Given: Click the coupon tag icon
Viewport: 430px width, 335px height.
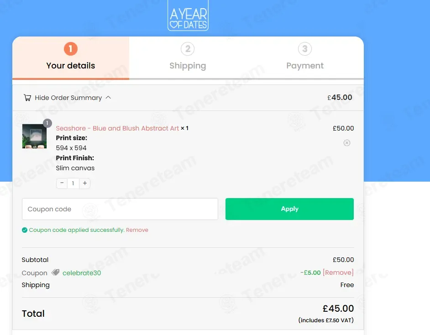Looking at the screenshot, I should (55, 272).
